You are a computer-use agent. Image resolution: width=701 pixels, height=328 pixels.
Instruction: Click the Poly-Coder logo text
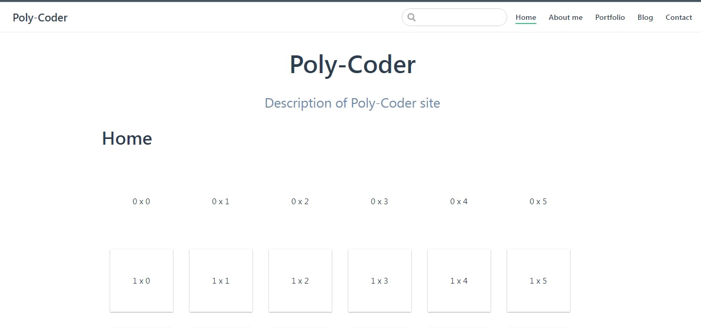coord(40,17)
